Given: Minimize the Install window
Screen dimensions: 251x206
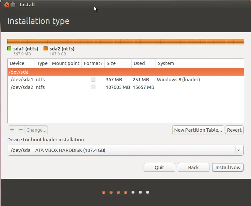Looking at the screenshot, I should click(x=13, y=5).
